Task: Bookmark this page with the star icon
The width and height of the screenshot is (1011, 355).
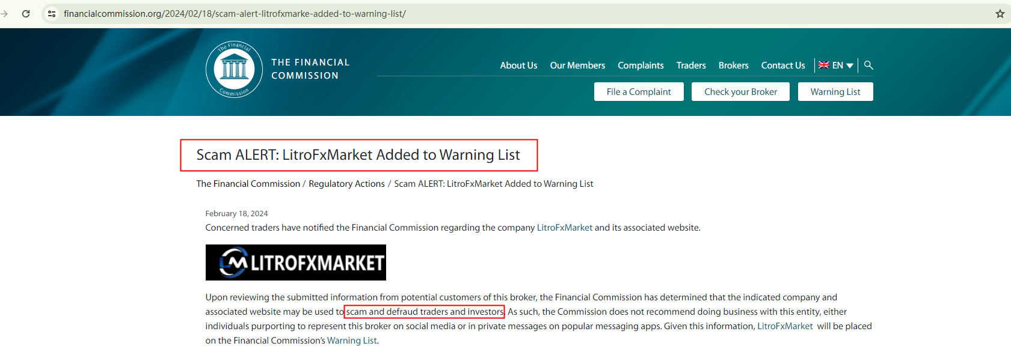Action: click(1000, 14)
